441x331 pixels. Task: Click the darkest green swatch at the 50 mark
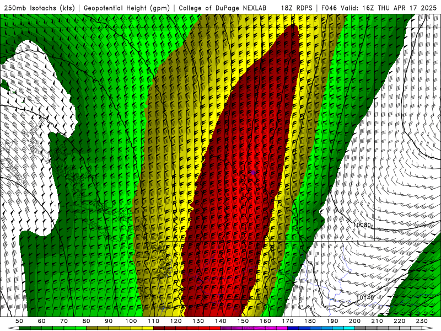click(24, 328)
